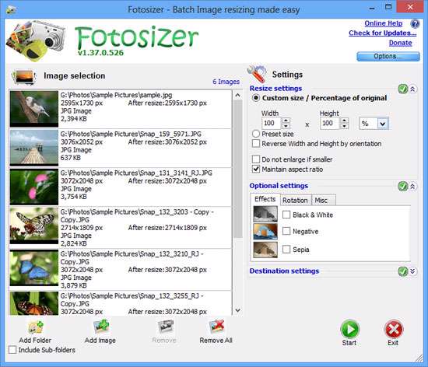The width and height of the screenshot is (428, 367).
Task: Click the Fotosizer camera logo
Action: [36, 40]
